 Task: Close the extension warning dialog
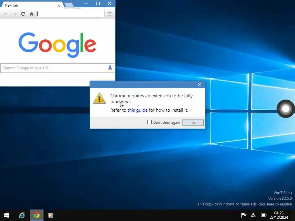(199, 85)
